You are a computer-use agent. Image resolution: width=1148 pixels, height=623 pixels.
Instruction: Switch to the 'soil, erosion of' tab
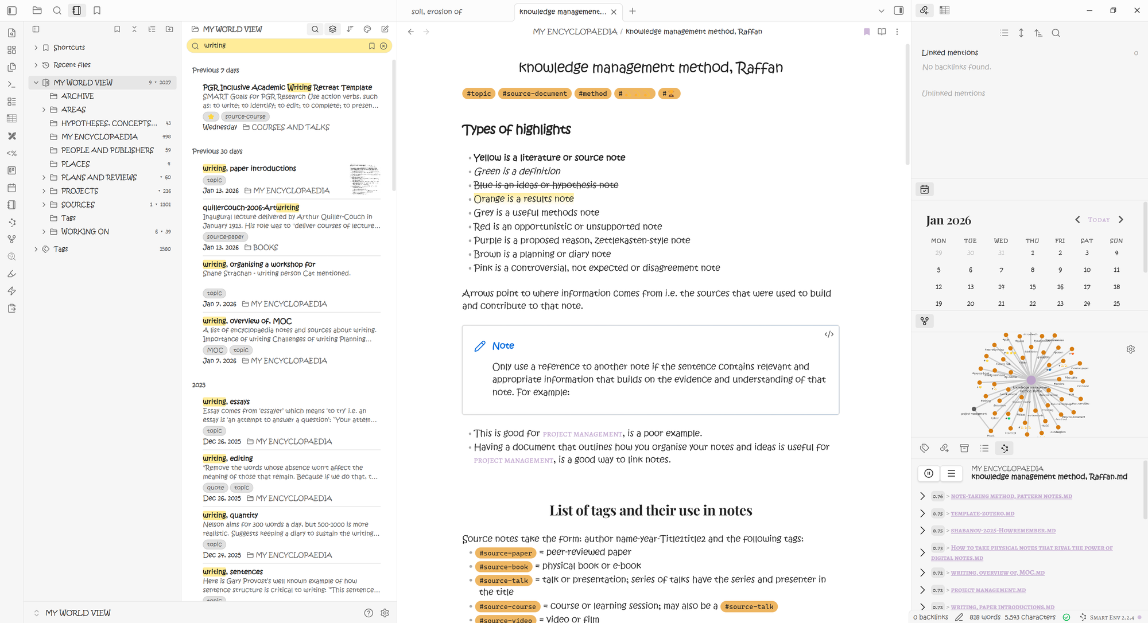[x=437, y=11]
